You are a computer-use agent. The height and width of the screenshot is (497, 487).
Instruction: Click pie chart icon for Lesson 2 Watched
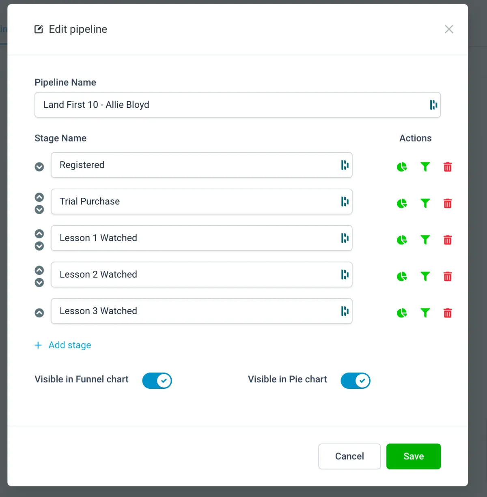click(x=402, y=276)
